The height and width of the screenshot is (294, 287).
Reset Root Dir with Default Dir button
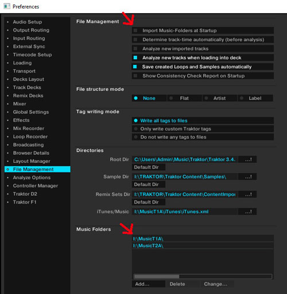149,167
